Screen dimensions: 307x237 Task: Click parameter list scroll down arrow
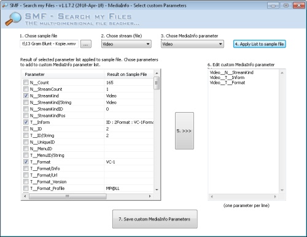(x=157, y=190)
